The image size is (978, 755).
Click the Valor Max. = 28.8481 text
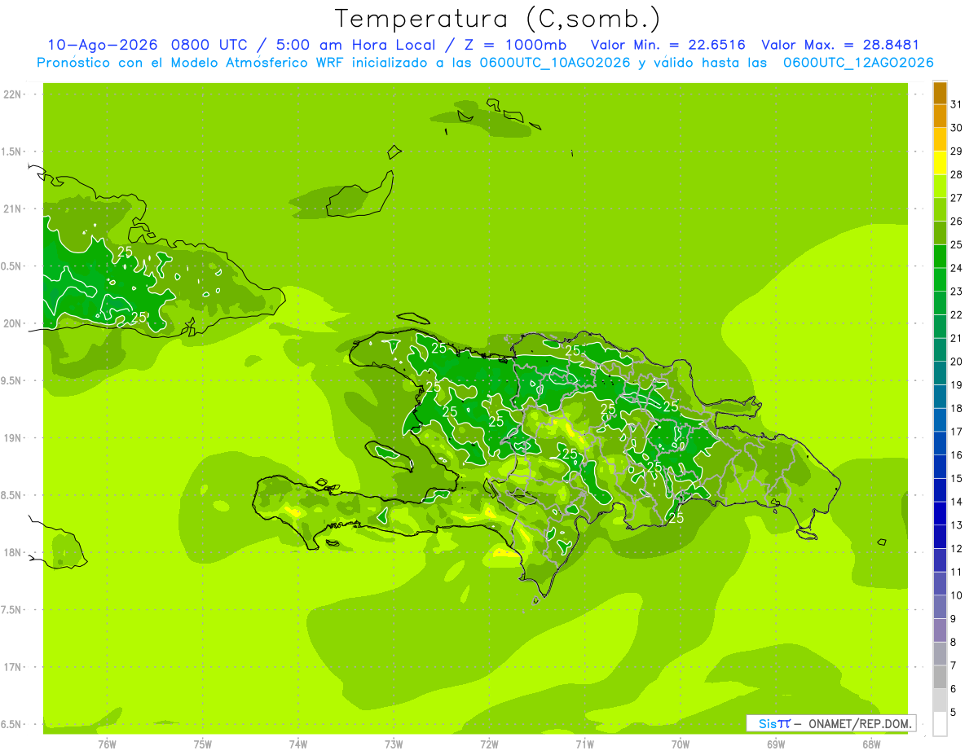[840, 45]
